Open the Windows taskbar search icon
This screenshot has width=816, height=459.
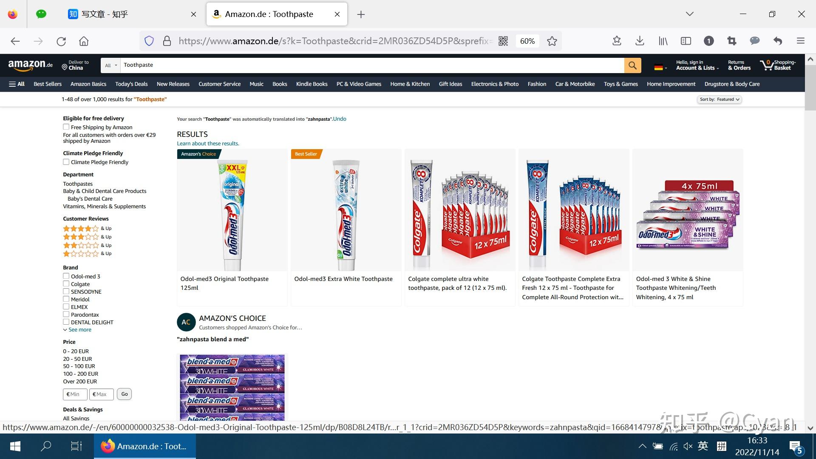46,446
